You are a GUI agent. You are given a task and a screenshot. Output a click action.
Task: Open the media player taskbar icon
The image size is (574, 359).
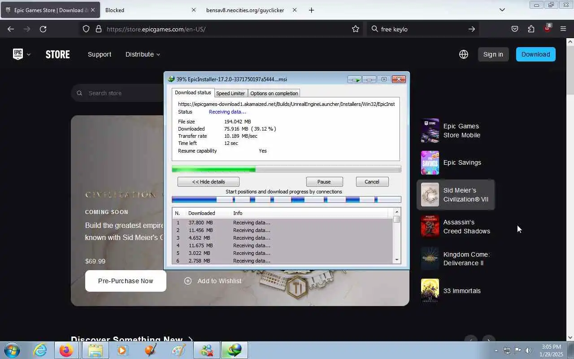122,350
